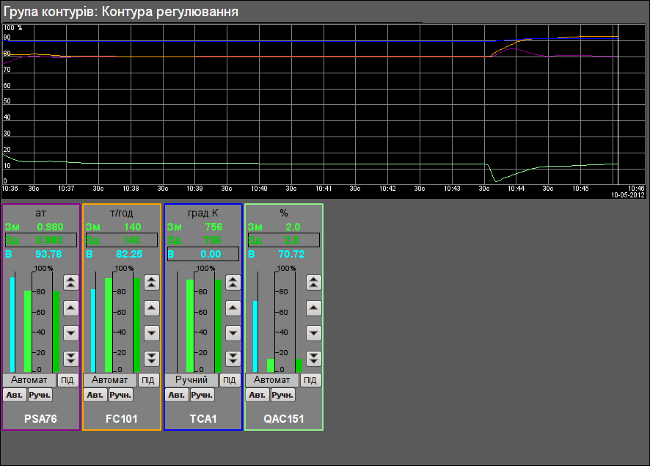
Task: Click FC101 fast increase double-up arrow
Action: click(152, 283)
